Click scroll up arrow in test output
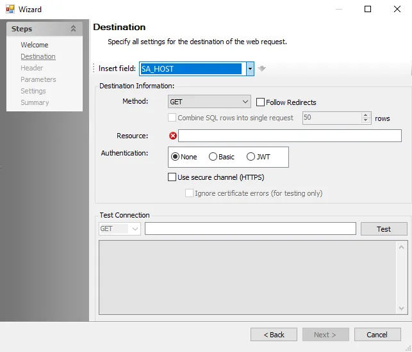 coord(401,247)
